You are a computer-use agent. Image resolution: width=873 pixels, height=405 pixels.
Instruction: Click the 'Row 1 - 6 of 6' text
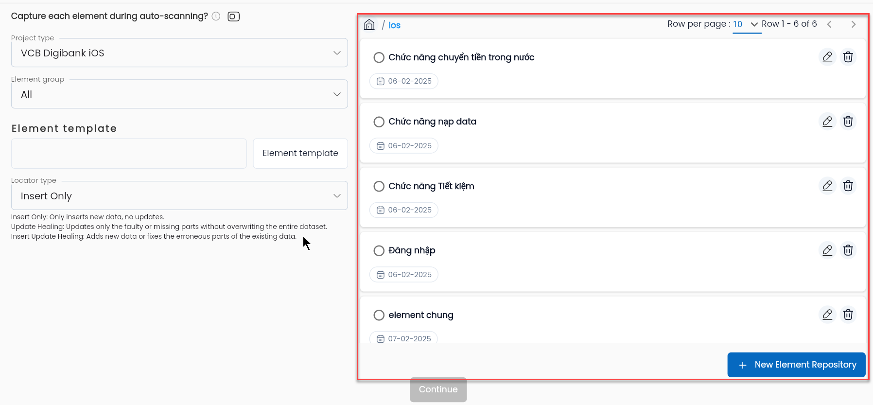coord(789,24)
